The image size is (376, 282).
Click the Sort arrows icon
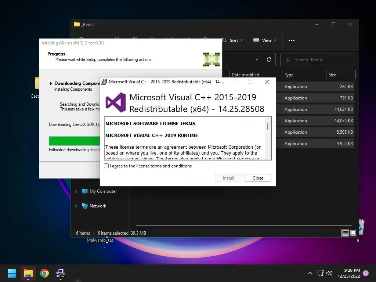pyautogui.click(x=224, y=40)
